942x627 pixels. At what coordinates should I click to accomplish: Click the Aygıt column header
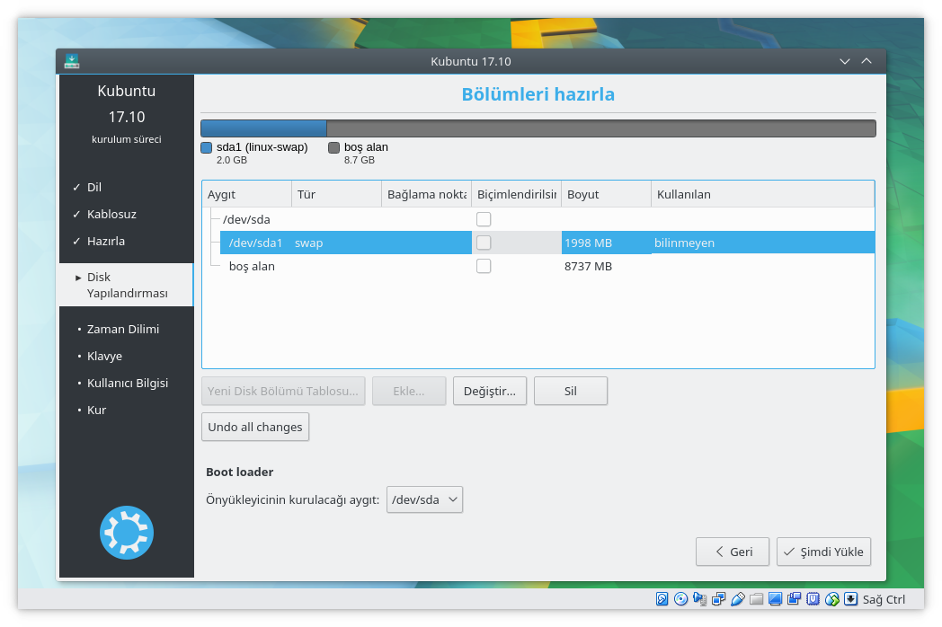click(x=247, y=195)
